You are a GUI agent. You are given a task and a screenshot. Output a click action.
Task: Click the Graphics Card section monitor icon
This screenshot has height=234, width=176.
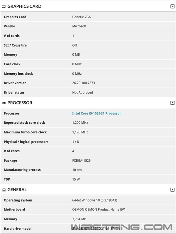tap(4, 6)
